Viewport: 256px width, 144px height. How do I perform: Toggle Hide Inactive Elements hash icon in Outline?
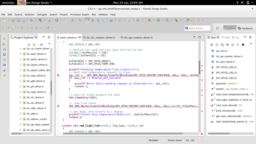(x=243, y=45)
